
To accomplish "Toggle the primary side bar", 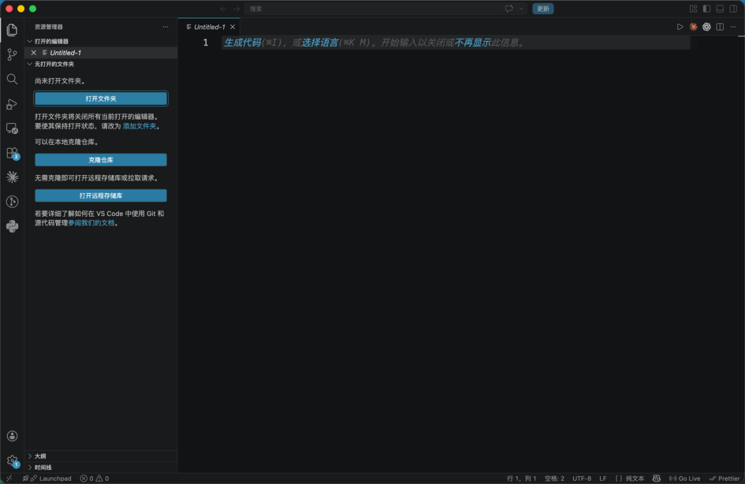I will [706, 8].
